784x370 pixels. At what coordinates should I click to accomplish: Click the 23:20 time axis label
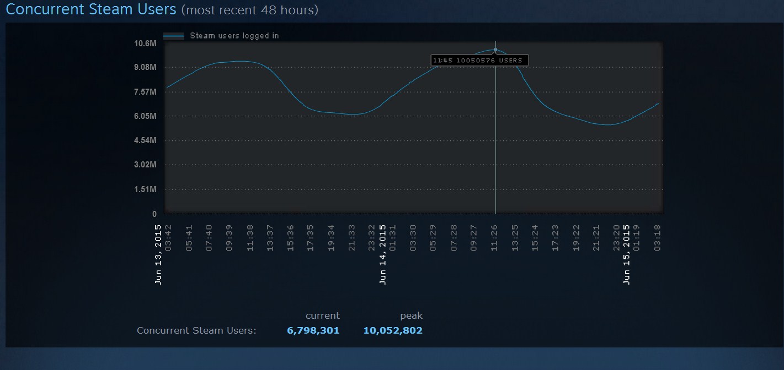617,237
